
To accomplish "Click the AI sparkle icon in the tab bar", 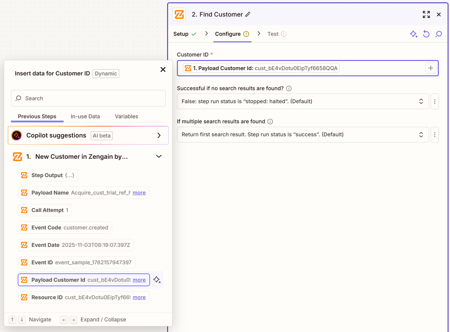I will pyautogui.click(x=414, y=34).
